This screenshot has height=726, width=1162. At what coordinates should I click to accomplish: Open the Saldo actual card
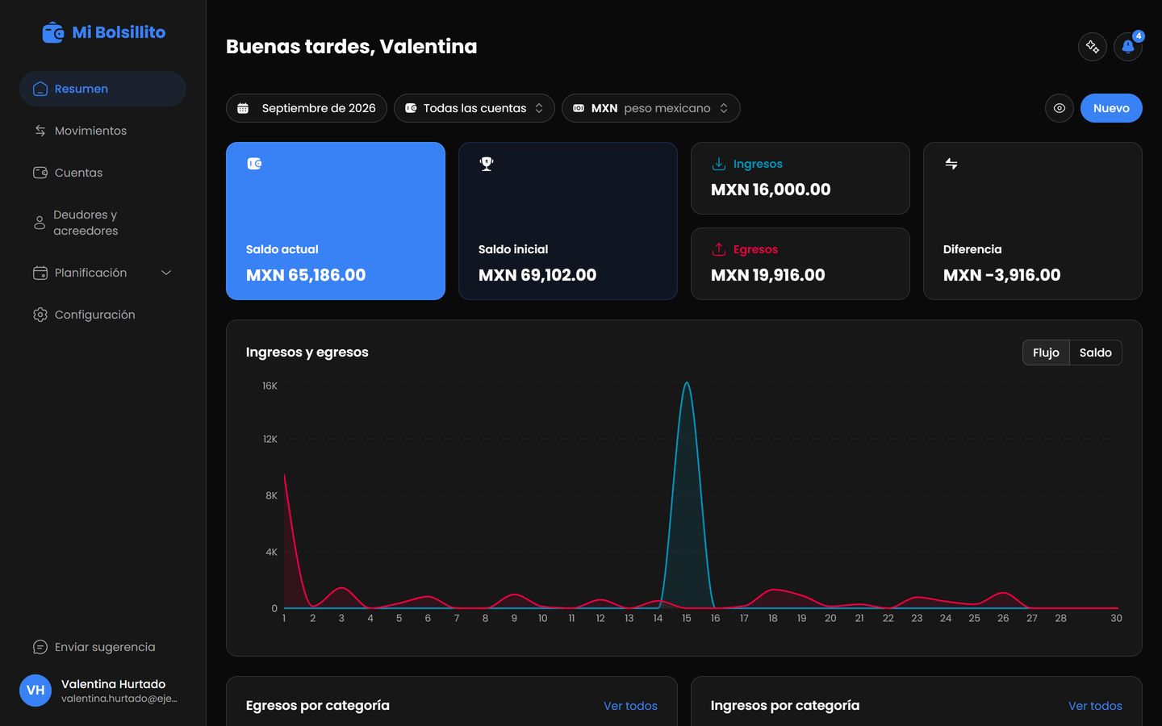[336, 221]
